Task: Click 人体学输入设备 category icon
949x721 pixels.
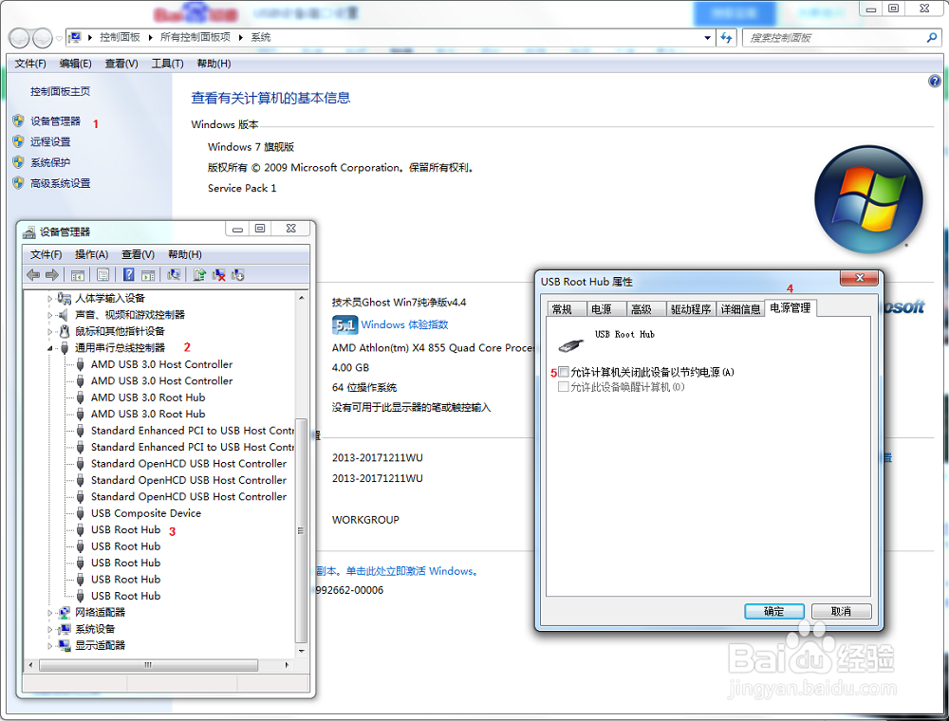Action: click(x=65, y=298)
